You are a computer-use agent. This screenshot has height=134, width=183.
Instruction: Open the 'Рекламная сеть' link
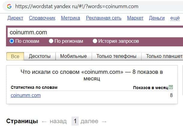coord(104,18)
